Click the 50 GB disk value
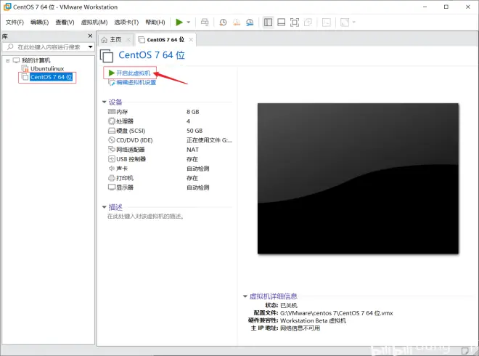 click(x=195, y=131)
